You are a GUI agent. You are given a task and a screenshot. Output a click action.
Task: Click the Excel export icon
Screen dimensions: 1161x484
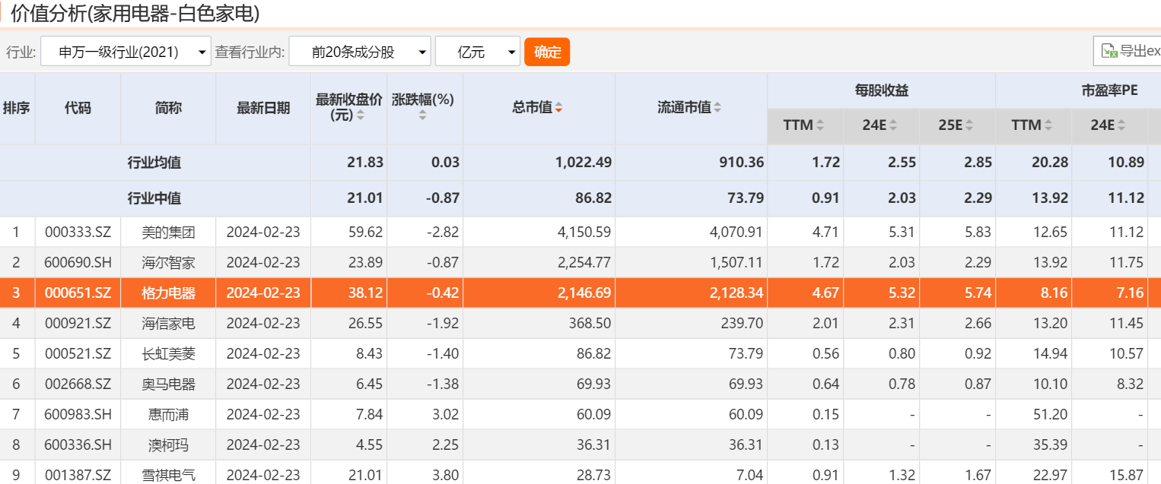click(1109, 52)
